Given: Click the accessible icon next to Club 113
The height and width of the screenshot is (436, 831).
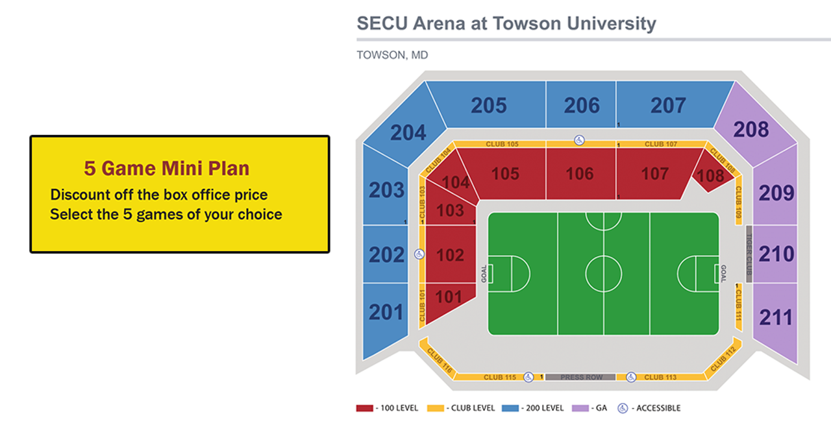Looking at the screenshot, I should 631,376.
